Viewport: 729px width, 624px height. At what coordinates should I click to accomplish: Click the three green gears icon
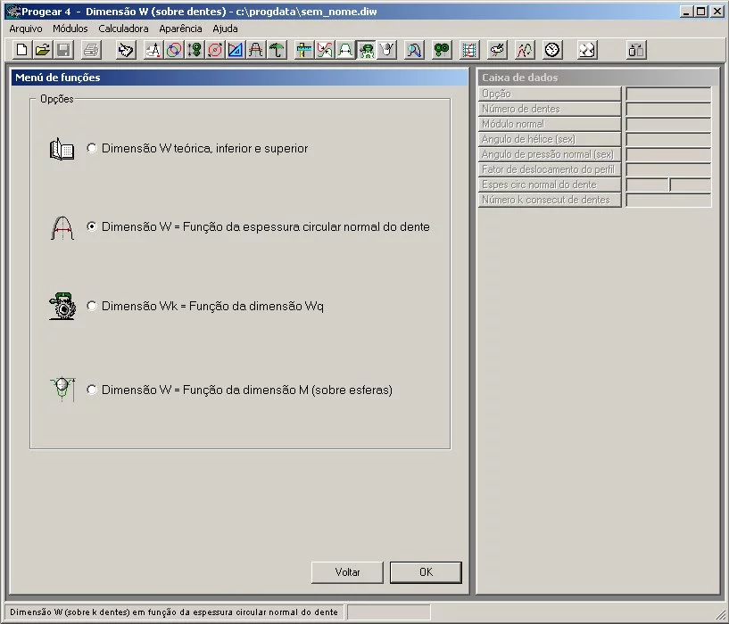[x=442, y=50]
